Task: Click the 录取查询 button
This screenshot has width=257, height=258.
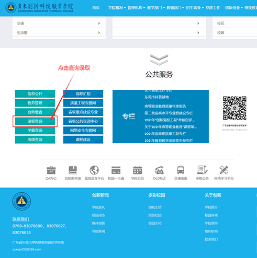Action: (35, 121)
